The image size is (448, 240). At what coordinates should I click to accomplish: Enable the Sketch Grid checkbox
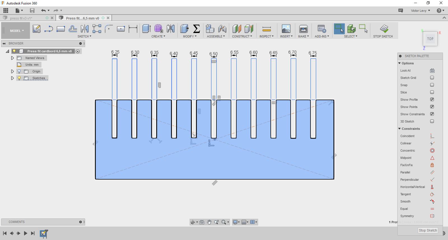point(432,78)
